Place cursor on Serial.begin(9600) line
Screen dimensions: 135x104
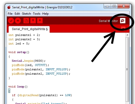pos(29,61)
